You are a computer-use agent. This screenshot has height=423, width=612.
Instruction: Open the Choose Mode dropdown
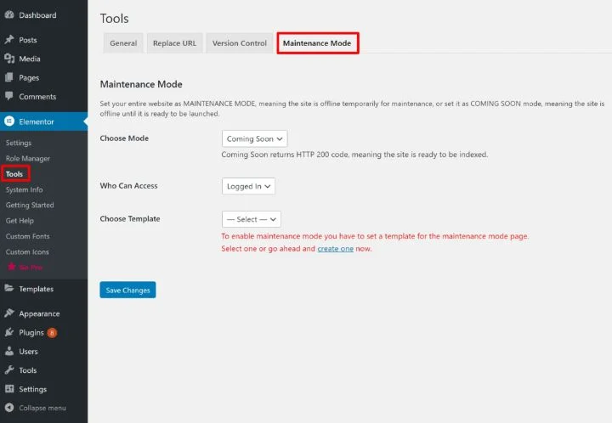coord(254,138)
